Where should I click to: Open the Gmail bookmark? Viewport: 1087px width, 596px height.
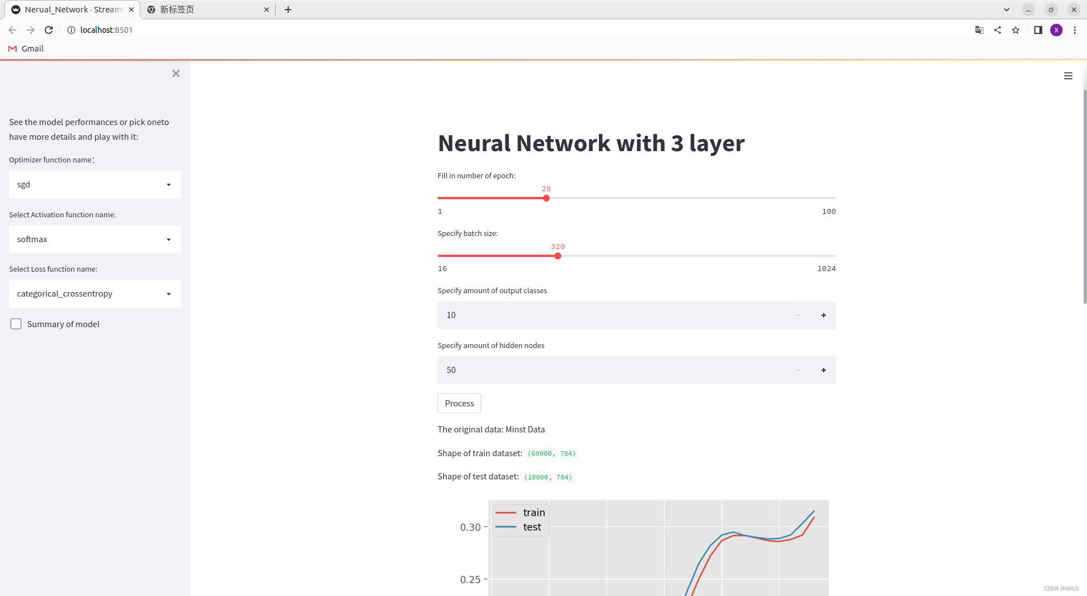tap(26, 49)
